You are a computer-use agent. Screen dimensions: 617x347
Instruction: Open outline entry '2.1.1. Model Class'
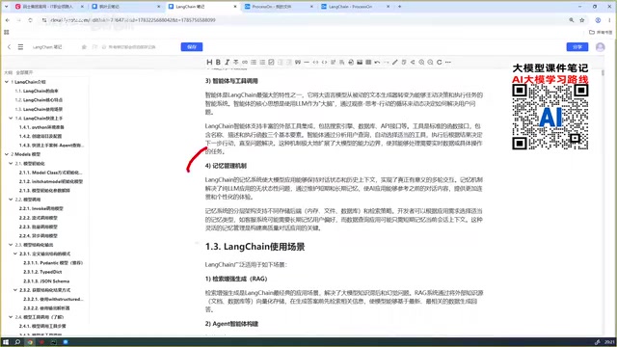point(51,173)
